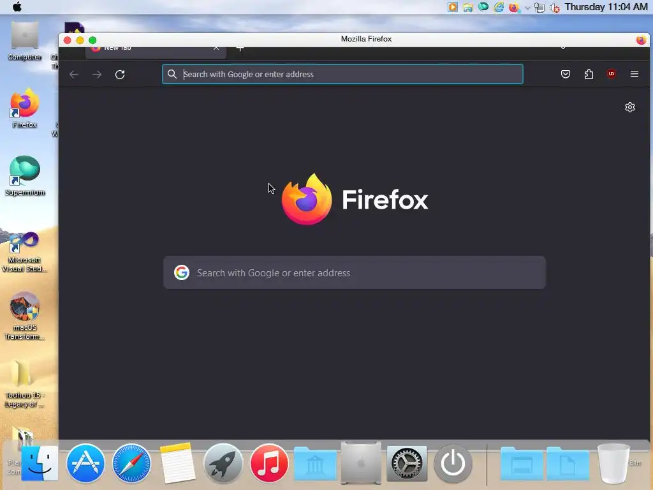Click Firefox icon at title bar right
Viewport: 653px width, 490px height.
coord(641,40)
